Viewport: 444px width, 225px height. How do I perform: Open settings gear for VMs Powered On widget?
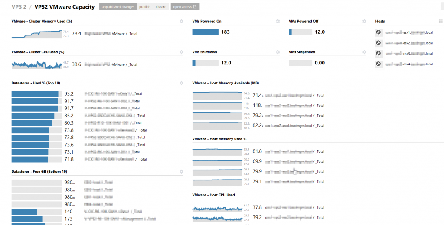pos(278,21)
